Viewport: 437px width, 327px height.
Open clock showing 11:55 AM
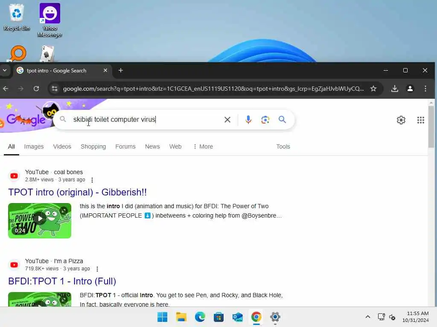click(x=416, y=317)
